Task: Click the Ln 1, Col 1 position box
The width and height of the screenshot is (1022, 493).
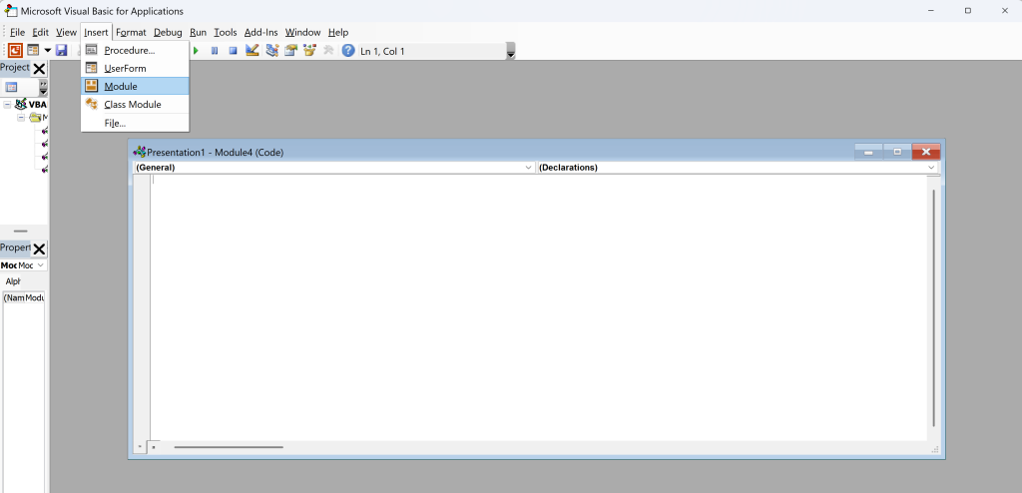Action: (431, 51)
